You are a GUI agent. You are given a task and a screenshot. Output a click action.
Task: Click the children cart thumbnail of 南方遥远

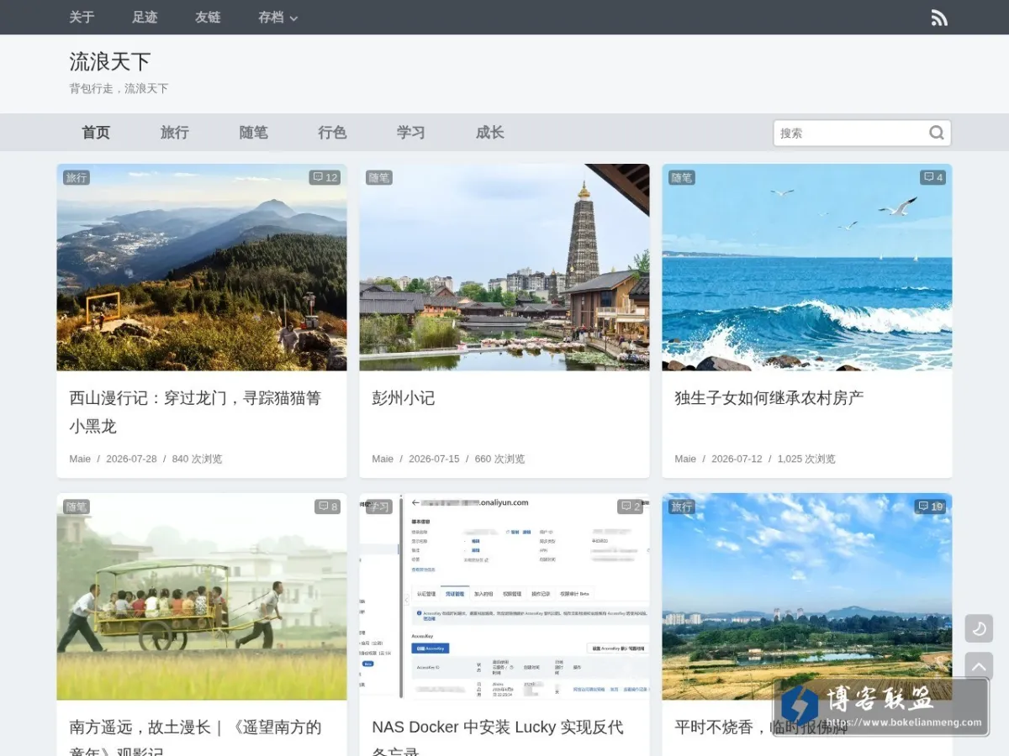pos(202,596)
